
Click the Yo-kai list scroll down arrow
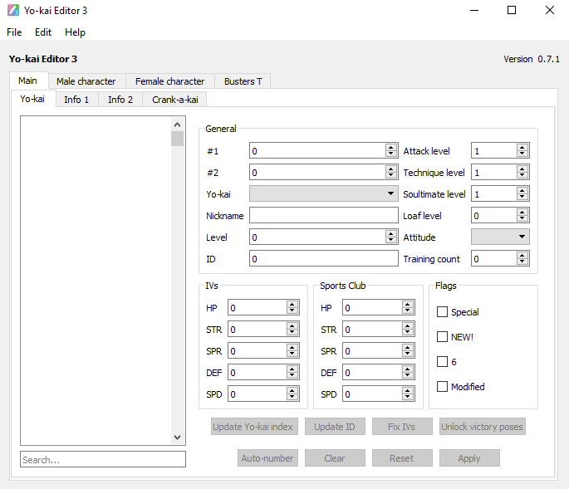pos(177,438)
